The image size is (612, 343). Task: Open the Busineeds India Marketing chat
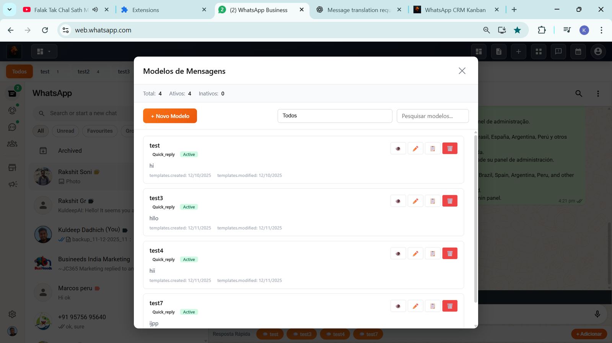coord(82,264)
